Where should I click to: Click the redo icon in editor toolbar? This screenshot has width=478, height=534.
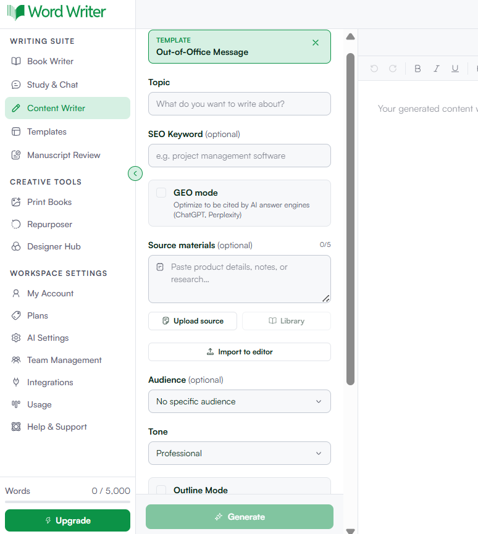tap(393, 69)
